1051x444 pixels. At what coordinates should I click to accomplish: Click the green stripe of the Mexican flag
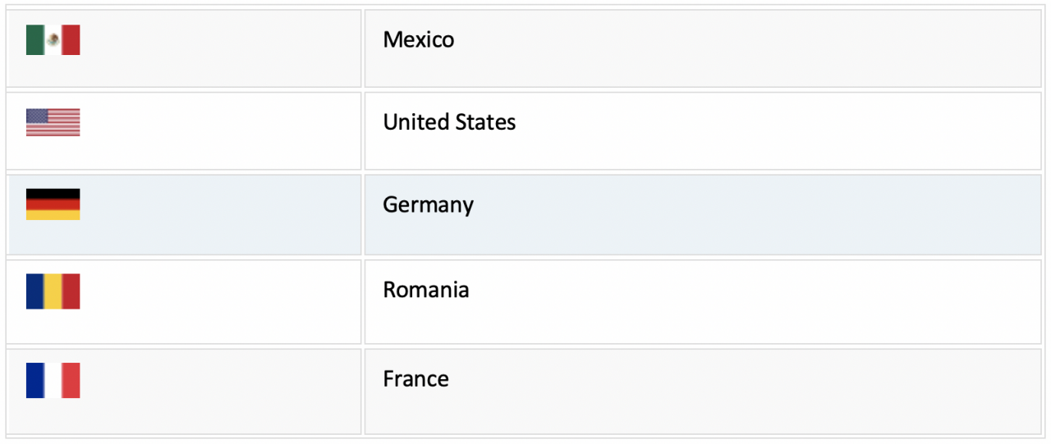[x=35, y=39]
